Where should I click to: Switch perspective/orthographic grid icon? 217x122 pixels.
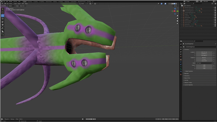(177, 24)
